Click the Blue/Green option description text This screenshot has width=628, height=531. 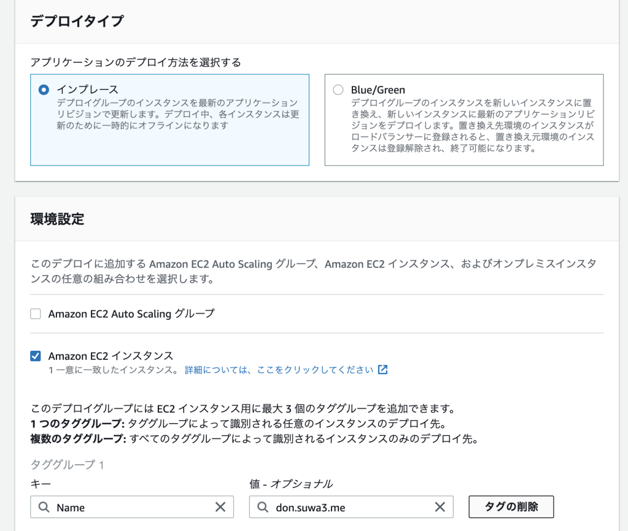[472, 125]
